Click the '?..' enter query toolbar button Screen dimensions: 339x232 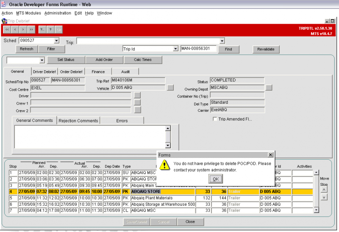[42, 29]
